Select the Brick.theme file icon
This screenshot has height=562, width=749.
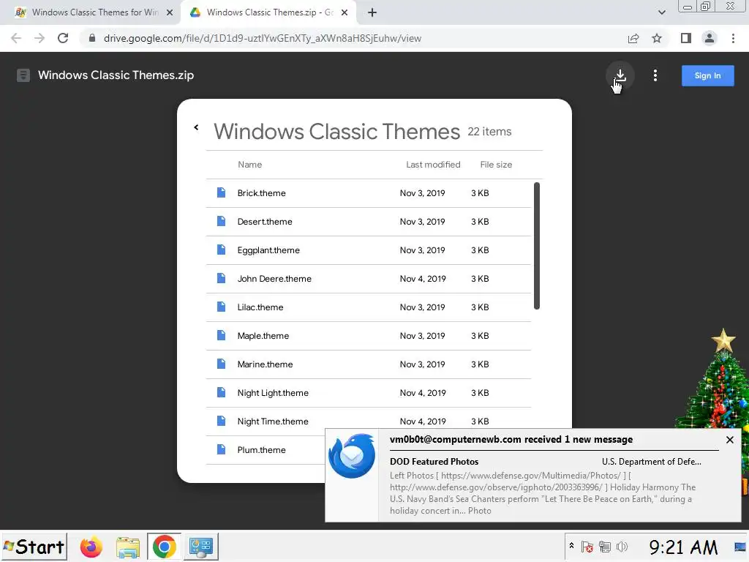pyautogui.click(x=221, y=192)
